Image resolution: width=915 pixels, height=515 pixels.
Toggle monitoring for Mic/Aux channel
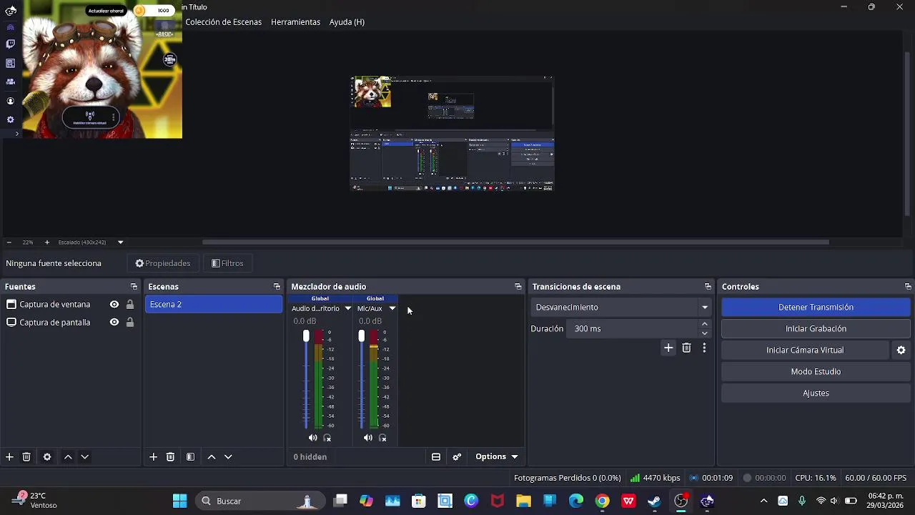(382, 438)
